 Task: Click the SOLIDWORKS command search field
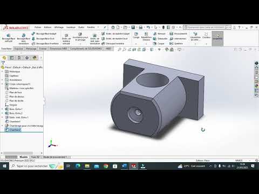pos(207,27)
